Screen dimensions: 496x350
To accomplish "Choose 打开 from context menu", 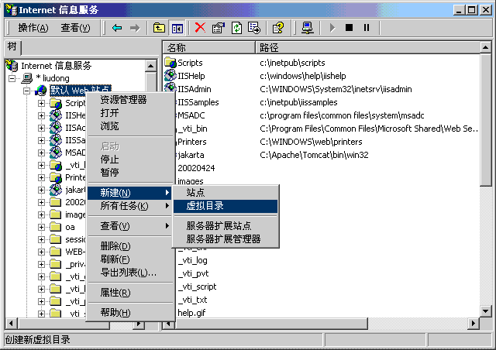I will [x=130, y=113].
